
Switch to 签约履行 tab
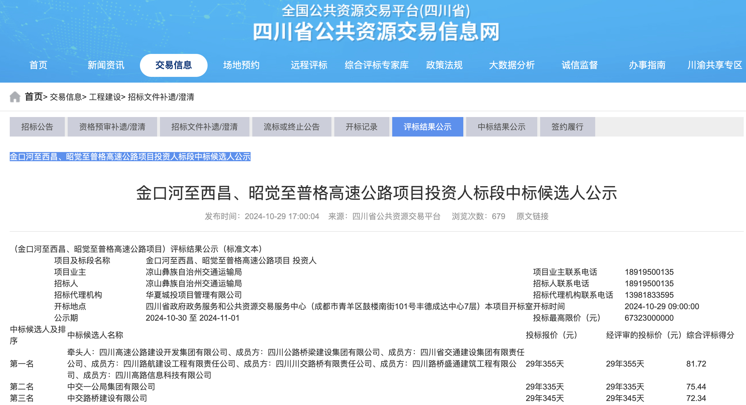point(567,127)
